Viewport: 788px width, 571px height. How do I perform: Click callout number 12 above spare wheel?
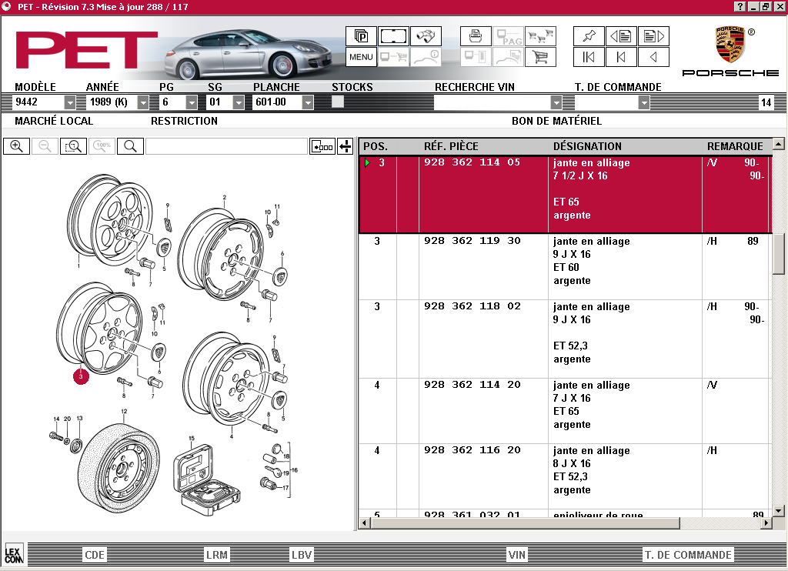tap(124, 411)
